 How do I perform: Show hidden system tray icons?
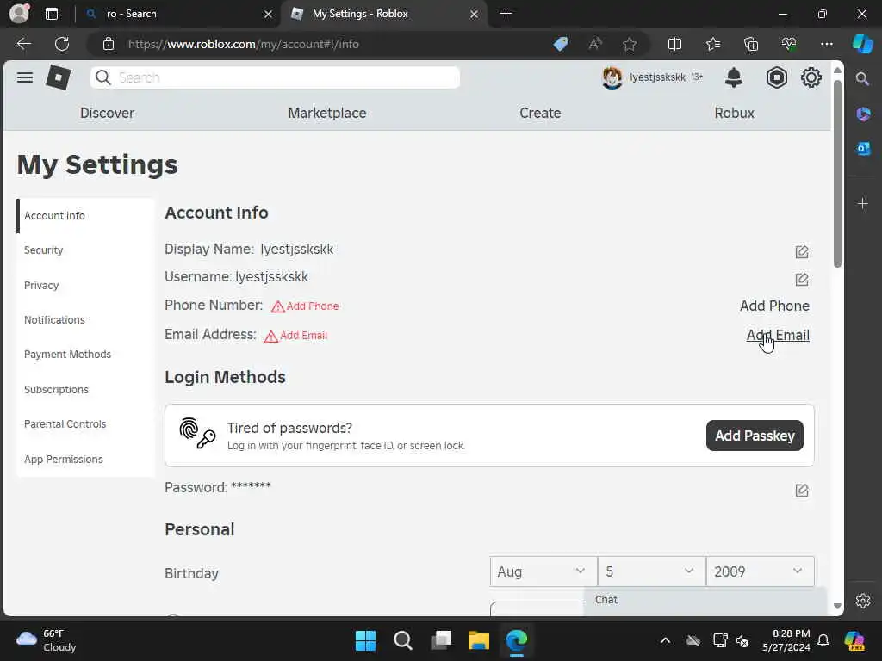point(665,640)
